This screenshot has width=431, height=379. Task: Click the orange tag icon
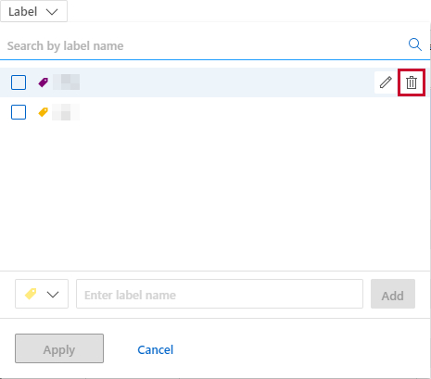(44, 112)
